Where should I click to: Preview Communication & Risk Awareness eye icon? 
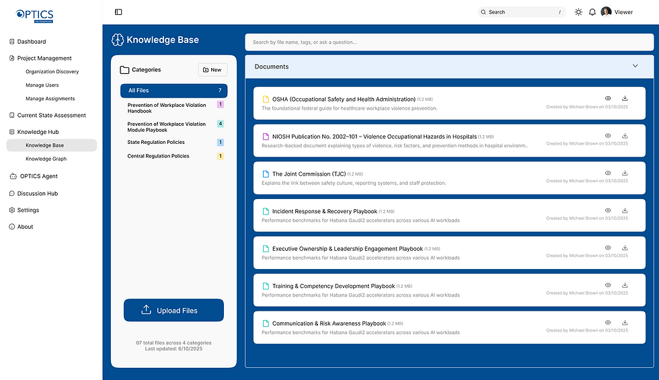pyautogui.click(x=608, y=323)
